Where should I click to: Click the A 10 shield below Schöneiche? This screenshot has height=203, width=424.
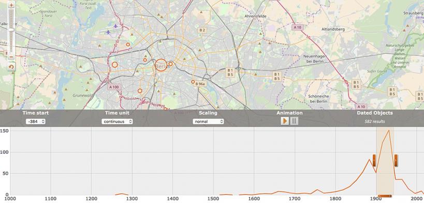click(361, 106)
